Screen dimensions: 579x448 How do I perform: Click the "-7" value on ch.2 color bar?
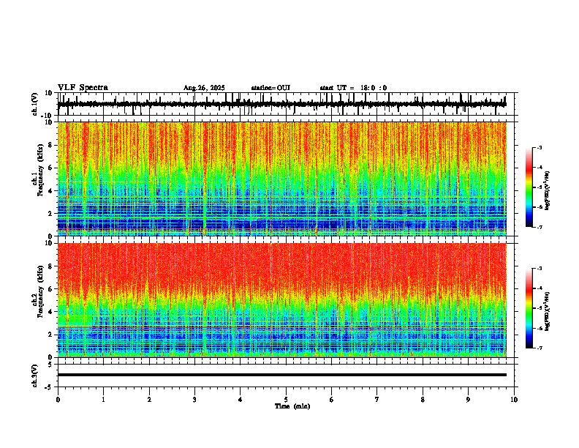(x=540, y=348)
